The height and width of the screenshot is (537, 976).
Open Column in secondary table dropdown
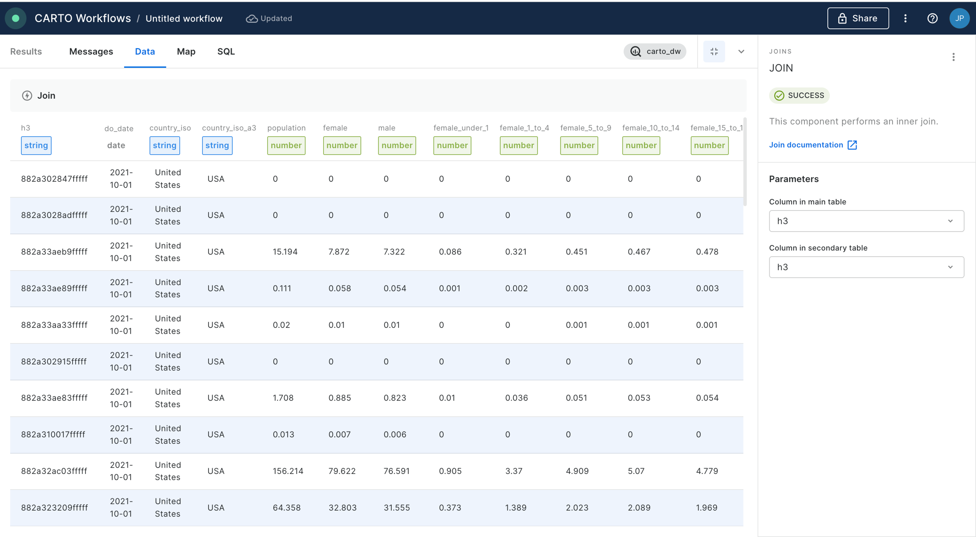tap(866, 267)
